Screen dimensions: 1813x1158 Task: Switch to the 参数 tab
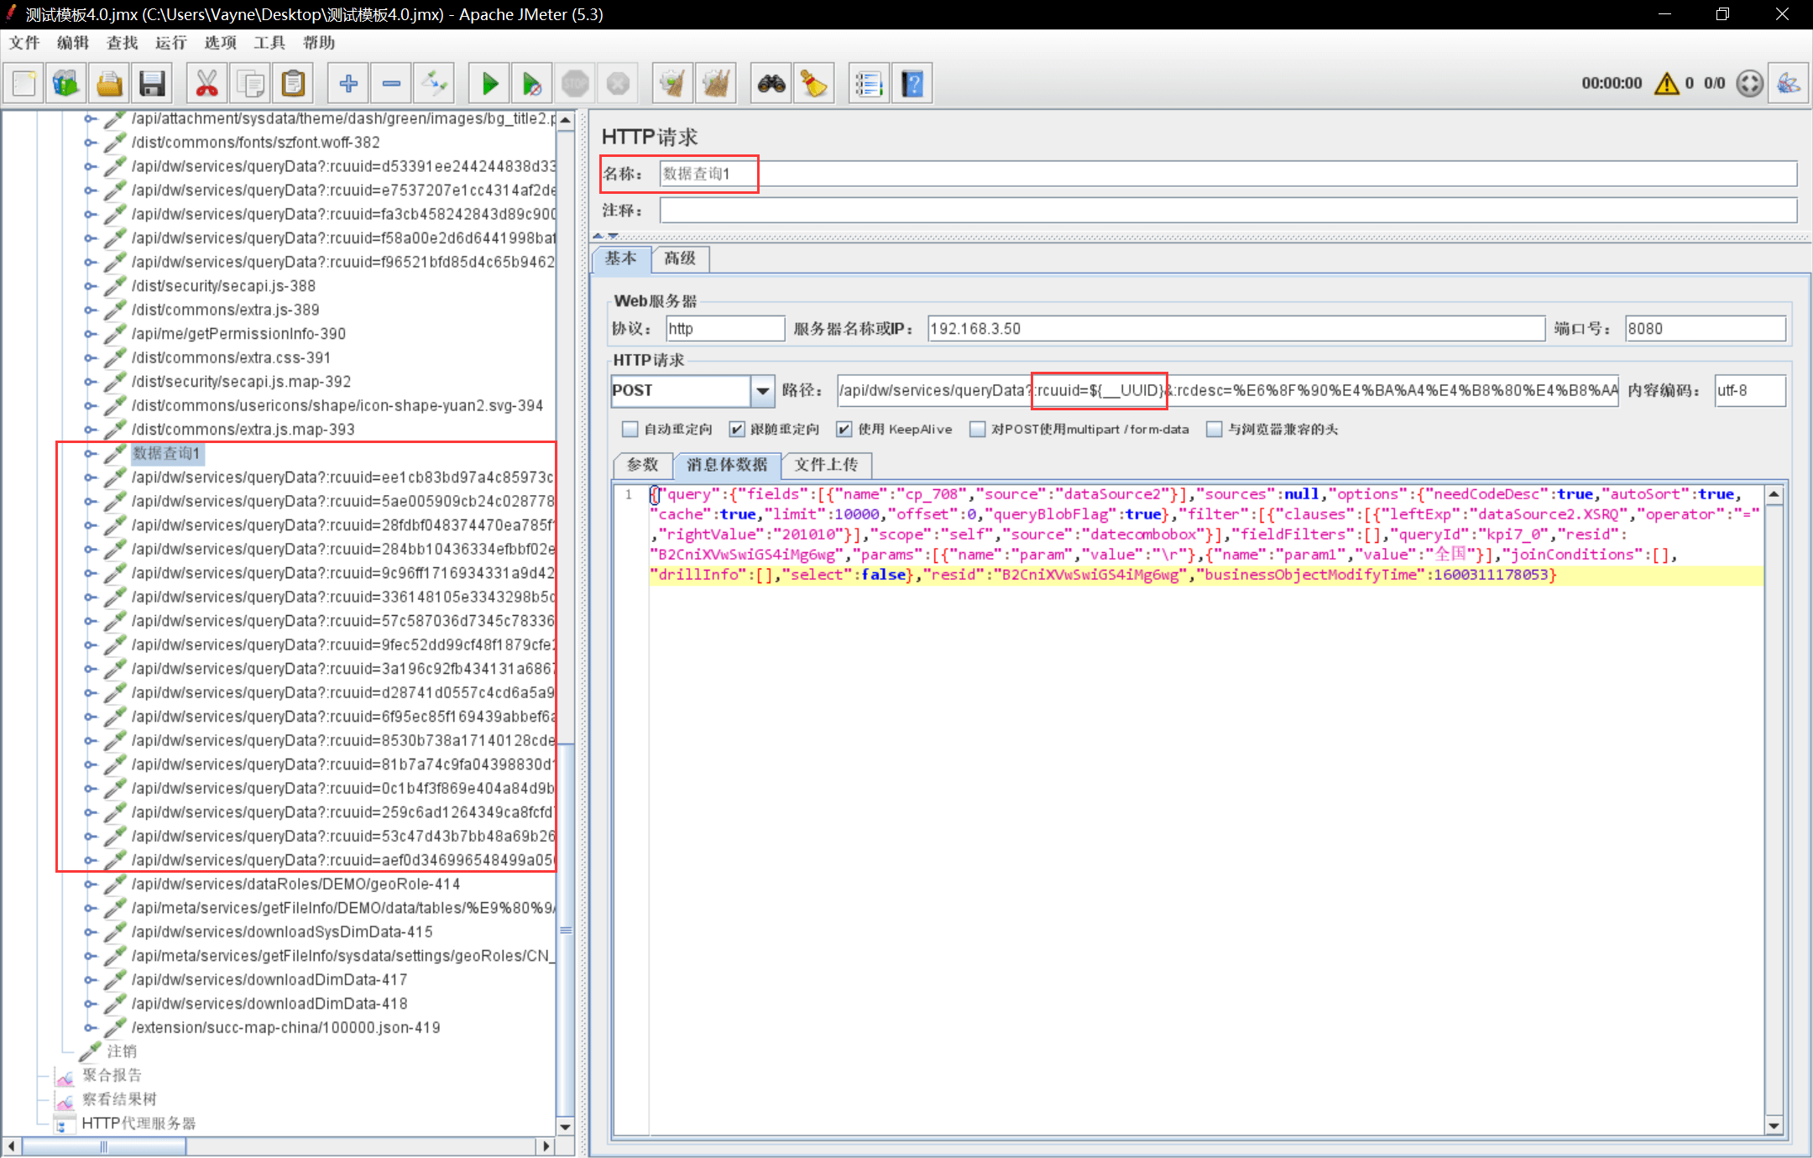pyautogui.click(x=642, y=465)
